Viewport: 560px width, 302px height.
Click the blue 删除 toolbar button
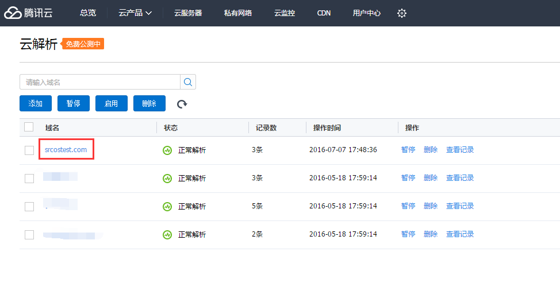point(149,103)
